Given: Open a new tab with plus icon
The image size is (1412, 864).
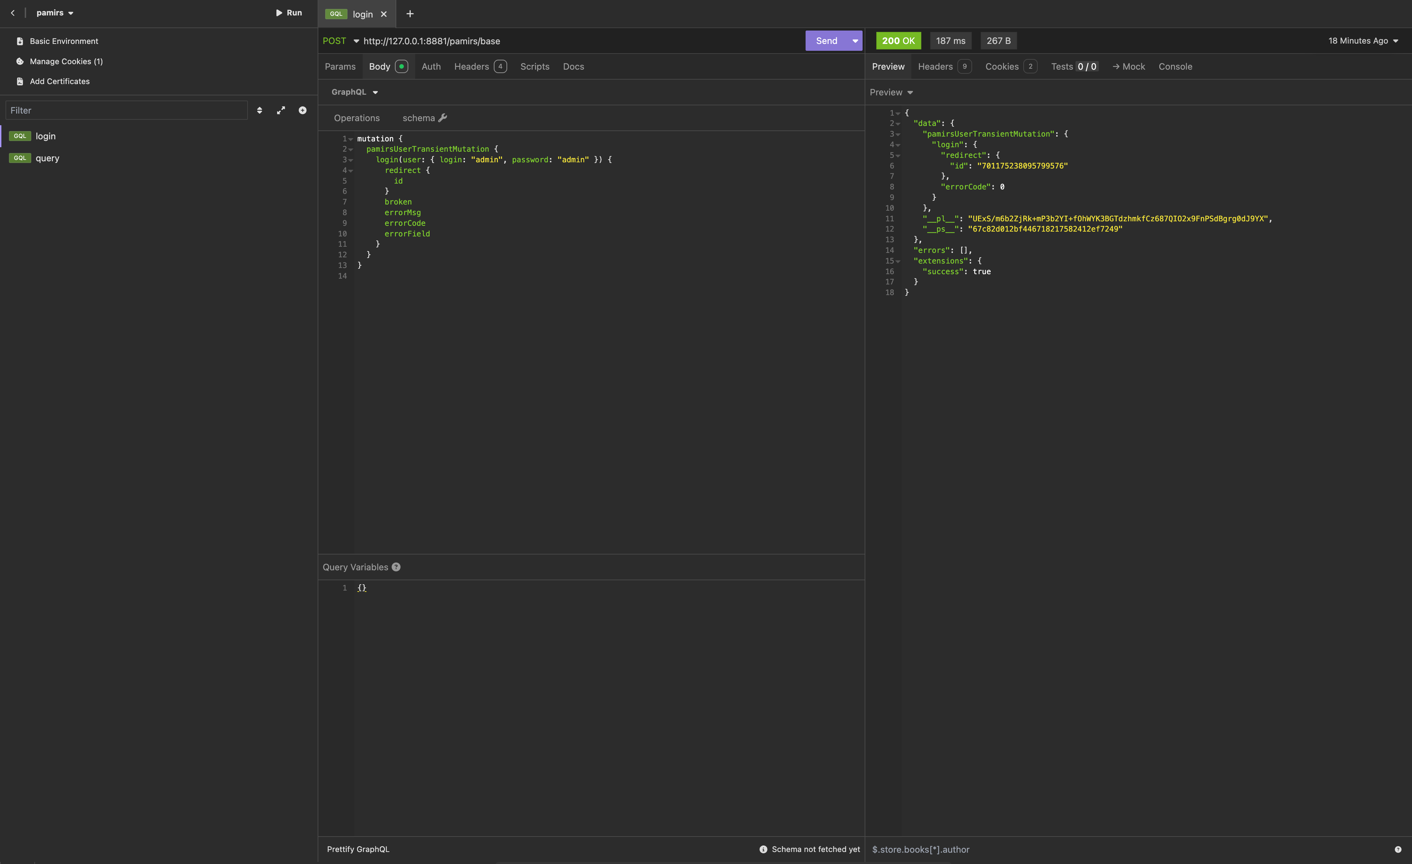Looking at the screenshot, I should 410,14.
